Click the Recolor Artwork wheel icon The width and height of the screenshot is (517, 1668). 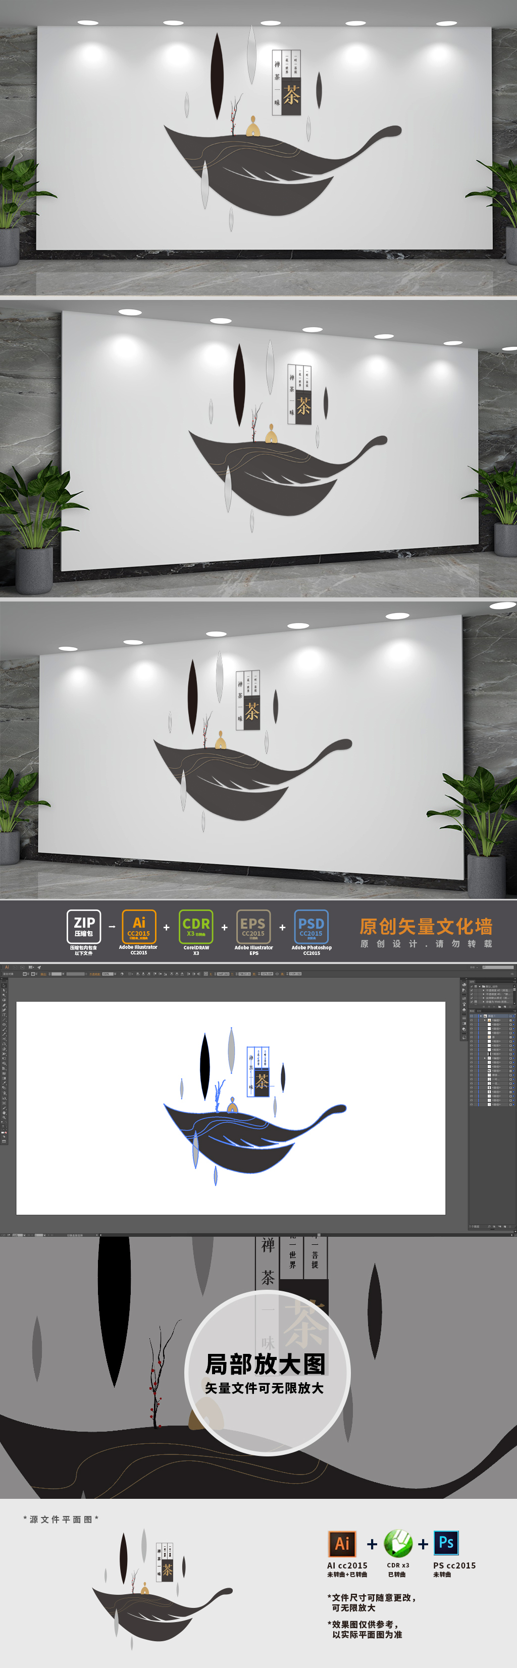coord(122,974)
